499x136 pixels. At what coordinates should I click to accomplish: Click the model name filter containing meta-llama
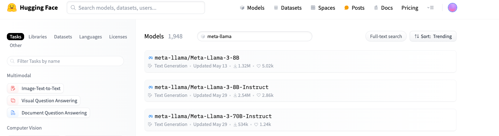tap(254, 36)
